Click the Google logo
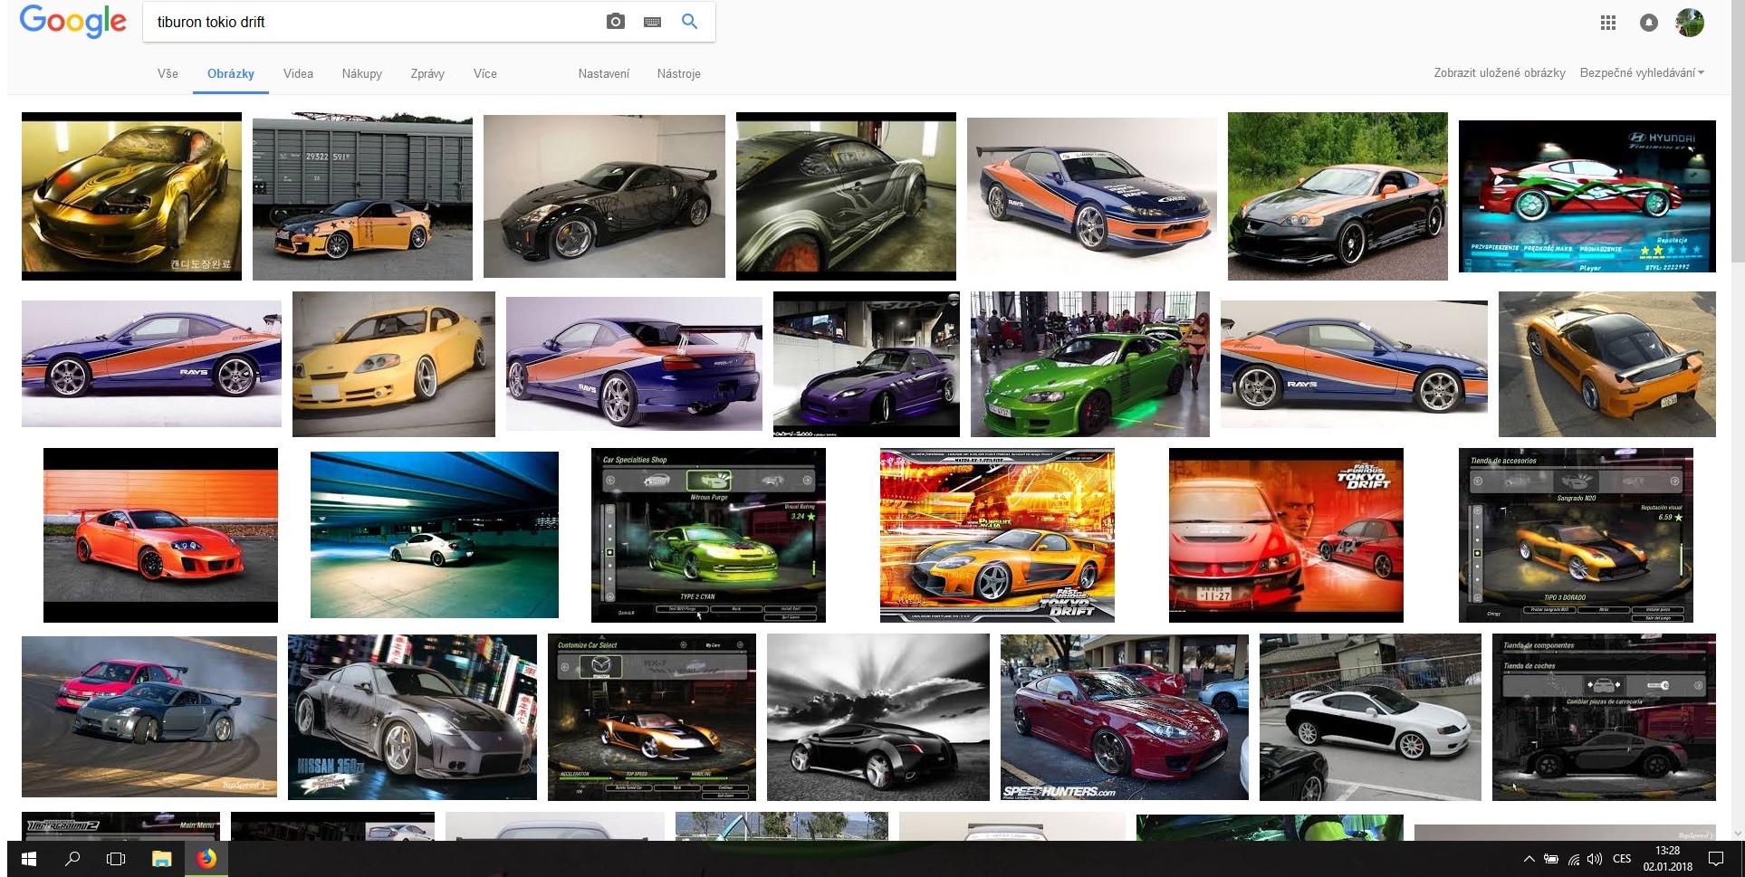The height and width of the screenshot is (877, 1745). [72, 22]
